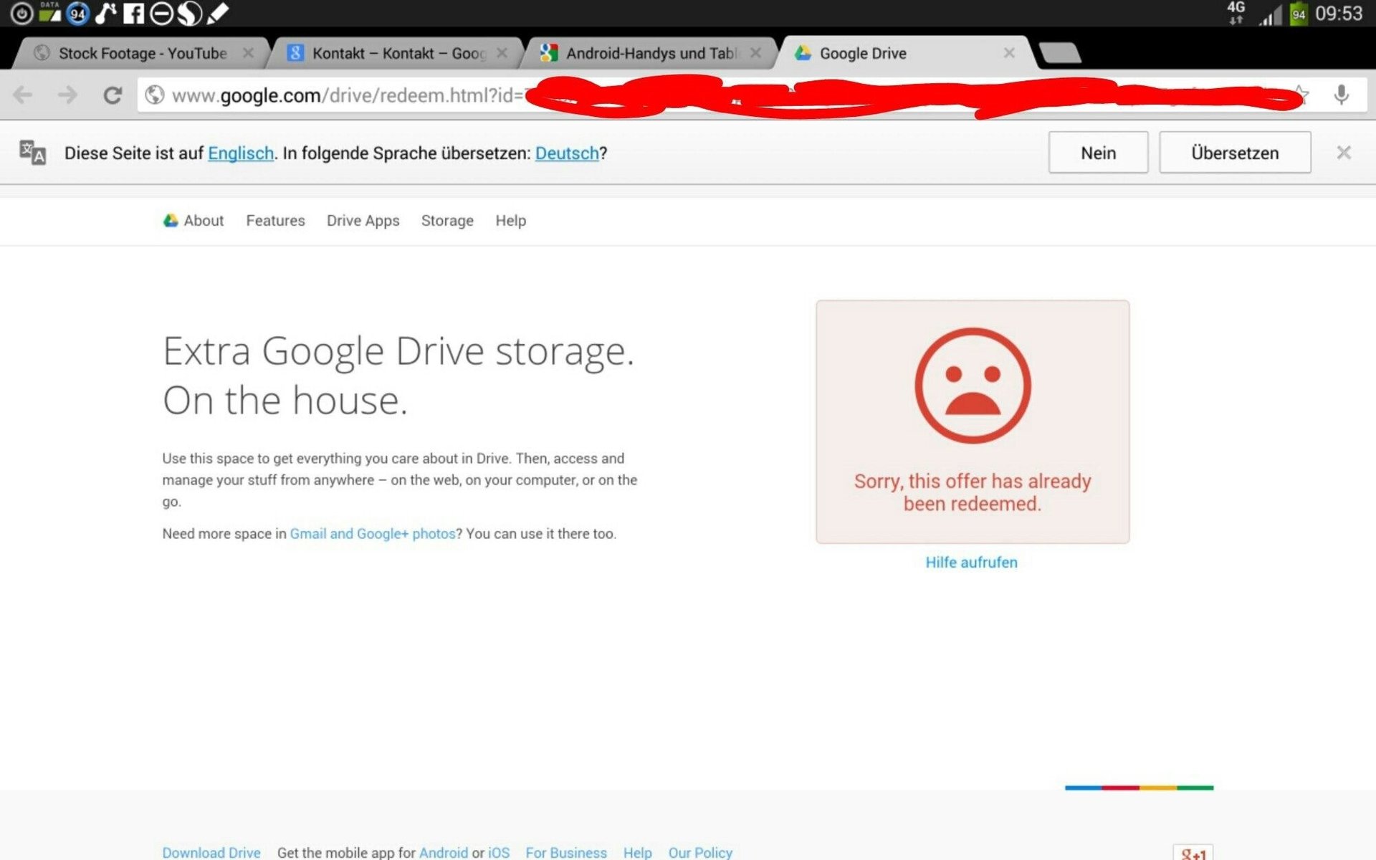Close the Google Drive tab
This screenshot has width=1376, height=860.
(x=1009, y=53)
